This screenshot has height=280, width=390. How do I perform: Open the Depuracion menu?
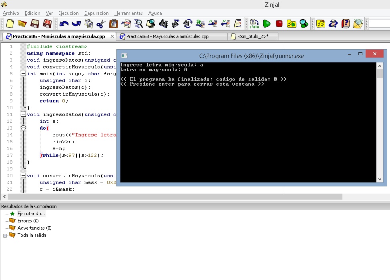[x=96, y=13]
